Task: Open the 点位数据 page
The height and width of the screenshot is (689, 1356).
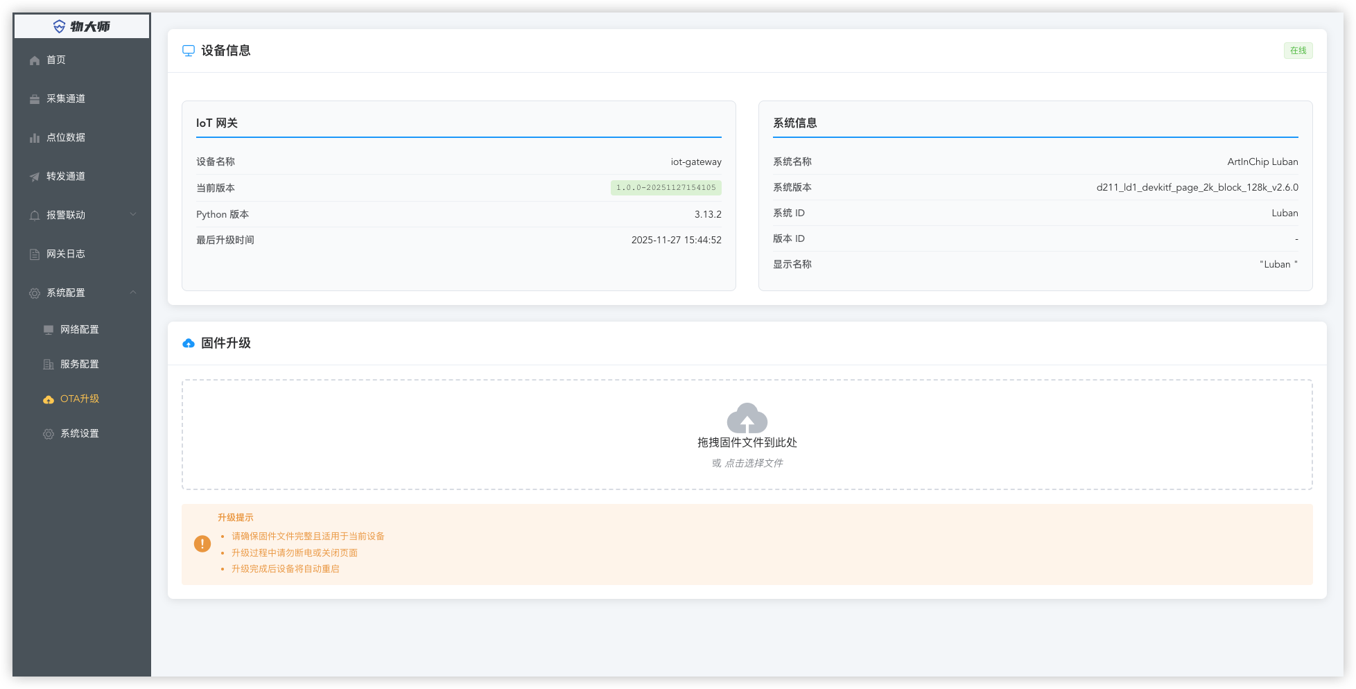Action: point(66,138)
